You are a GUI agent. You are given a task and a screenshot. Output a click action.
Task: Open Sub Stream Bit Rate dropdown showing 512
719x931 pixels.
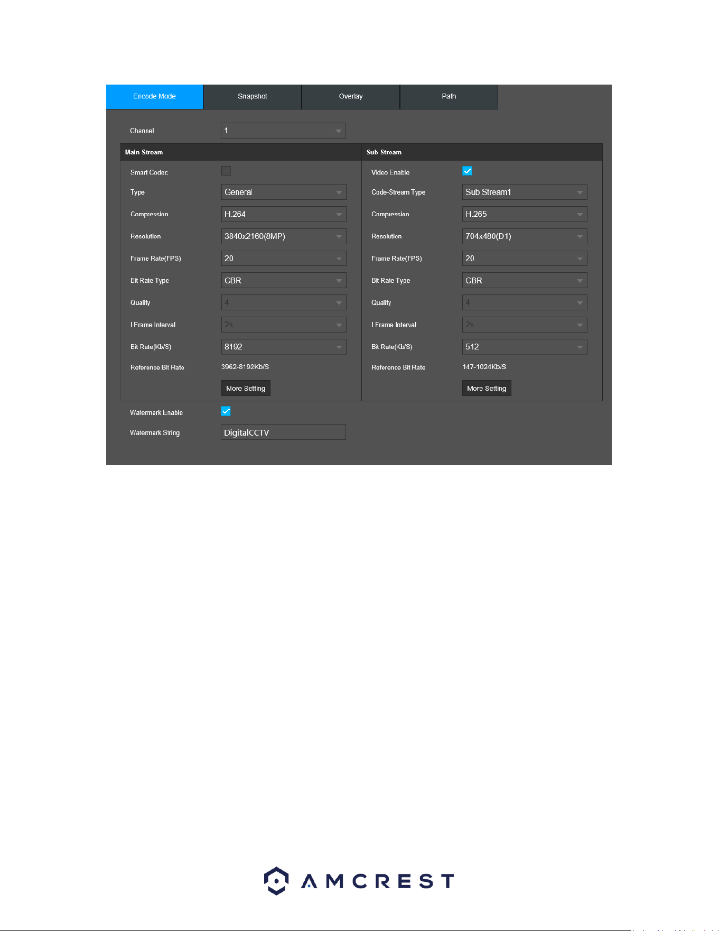pyautogui.click(x=525, y=347)
